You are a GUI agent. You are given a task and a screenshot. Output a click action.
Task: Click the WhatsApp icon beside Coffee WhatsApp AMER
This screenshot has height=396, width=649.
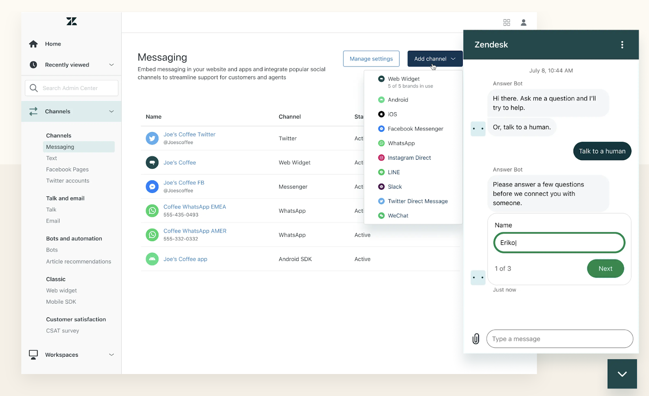pyautogui.click(x=152, y=235)
